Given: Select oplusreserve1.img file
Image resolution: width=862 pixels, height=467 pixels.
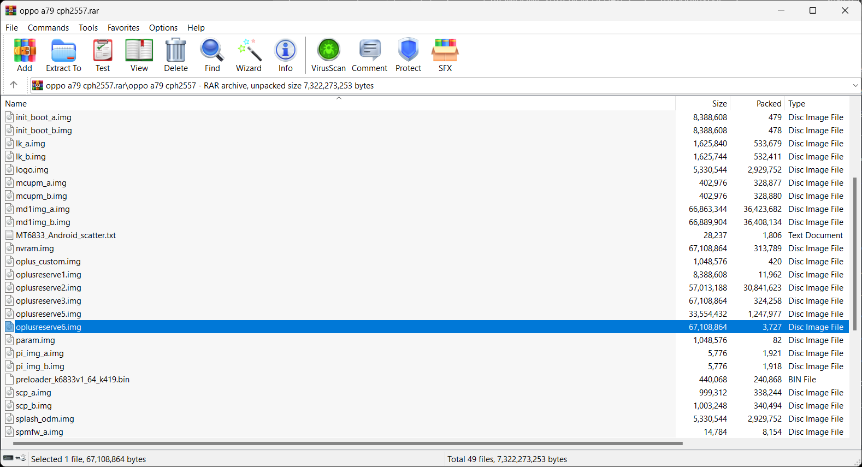Looking at the screenshot, I should 49,274.
